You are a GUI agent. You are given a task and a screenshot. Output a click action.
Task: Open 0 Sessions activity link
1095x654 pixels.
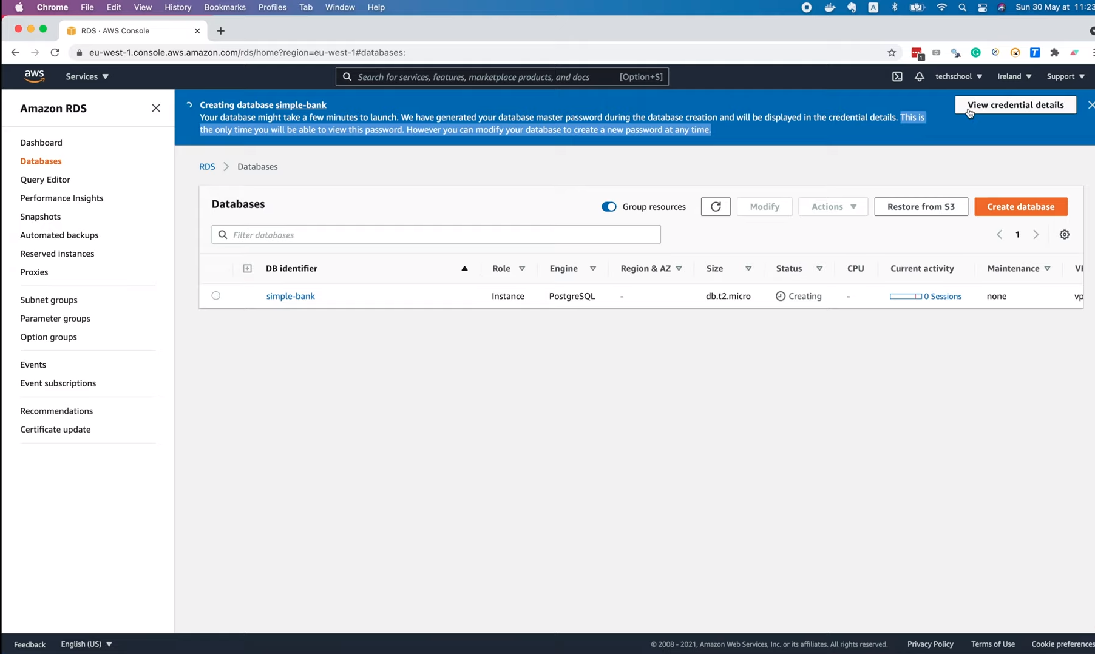point(943,297)
